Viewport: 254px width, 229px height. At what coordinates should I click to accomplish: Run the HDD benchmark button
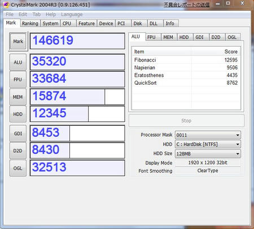click(18, 114)
